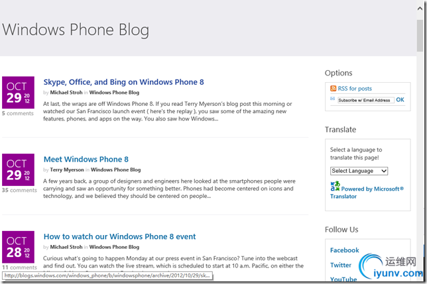
Task: Open 'Skype, Office, and Bing on Windows Phone 8' post
Action: pos(123,82)
